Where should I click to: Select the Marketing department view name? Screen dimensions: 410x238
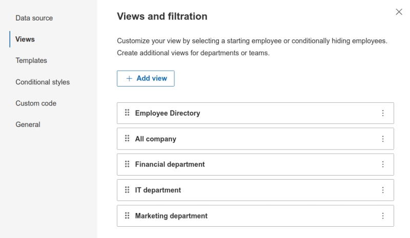171,216
